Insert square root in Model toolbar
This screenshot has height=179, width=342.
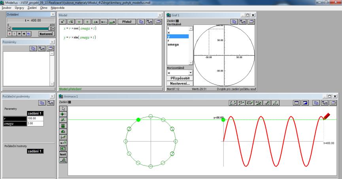(x=71, y=22)
